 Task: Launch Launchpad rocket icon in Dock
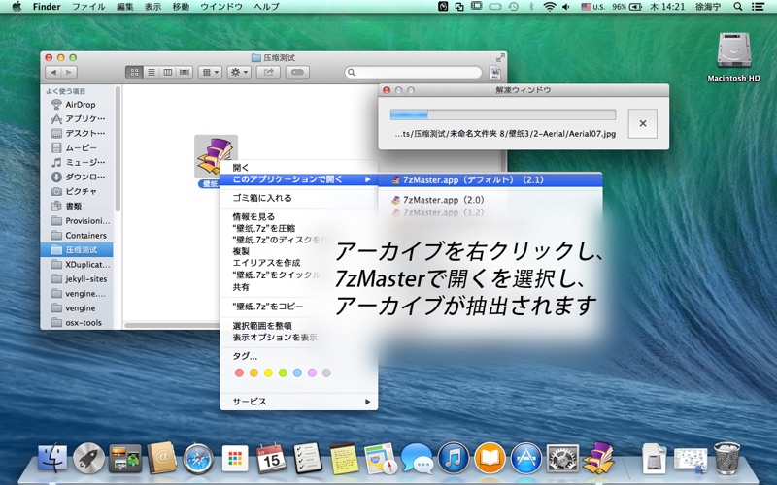pyautogui.click(x=88, y=458)
